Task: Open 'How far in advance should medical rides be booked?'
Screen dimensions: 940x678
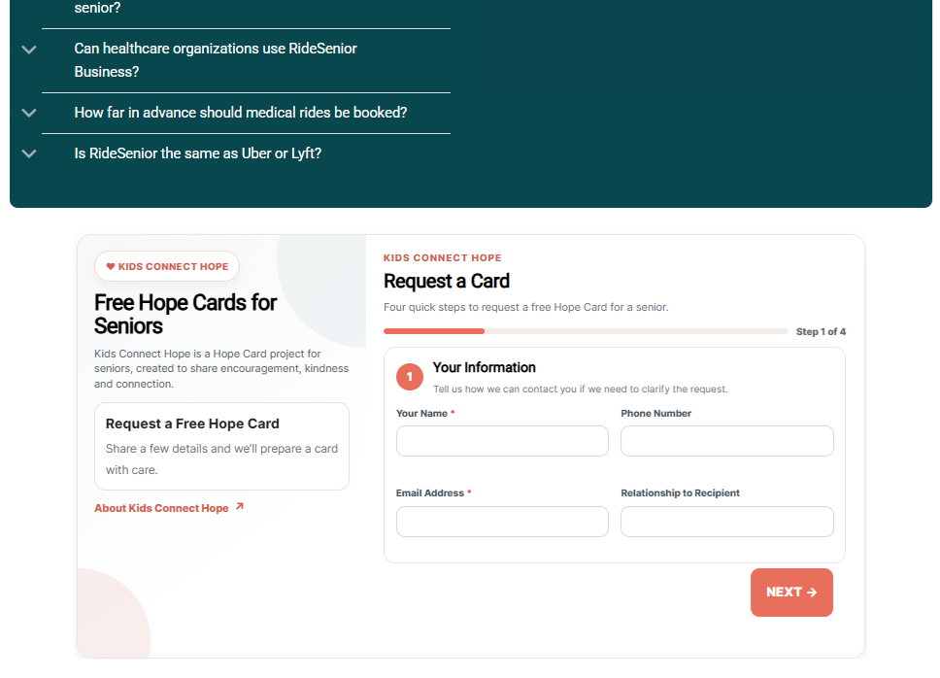Action: [241, 113]
